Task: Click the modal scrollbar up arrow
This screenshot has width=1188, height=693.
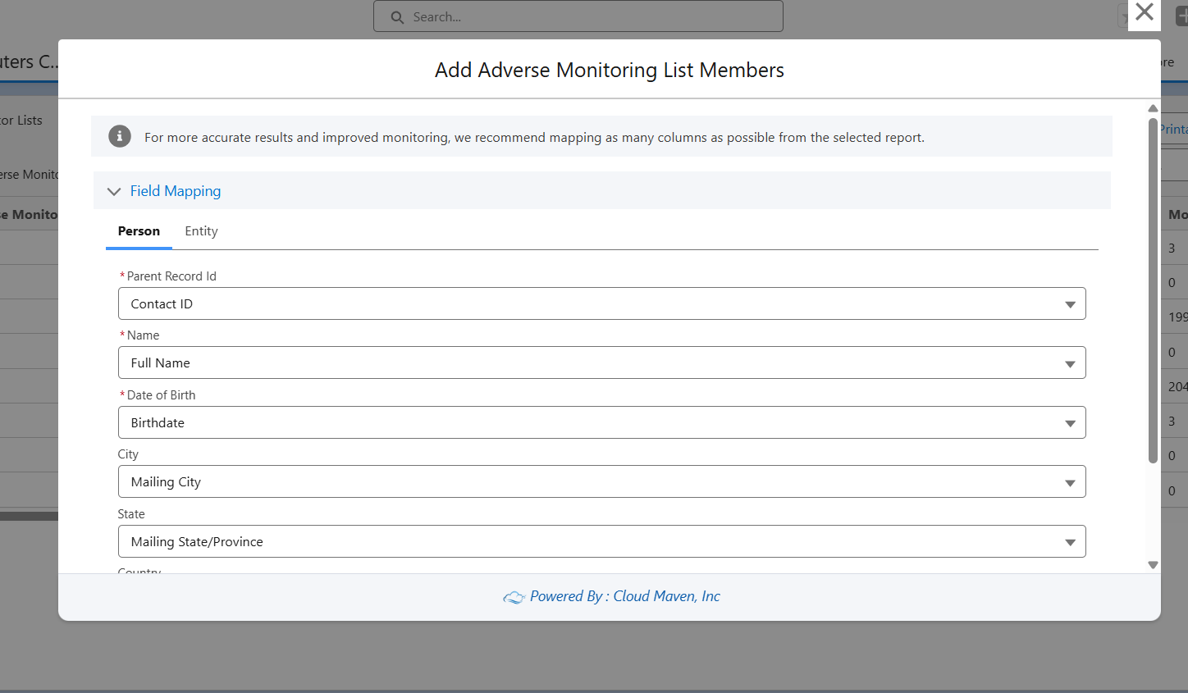Action: (1153, 108)
